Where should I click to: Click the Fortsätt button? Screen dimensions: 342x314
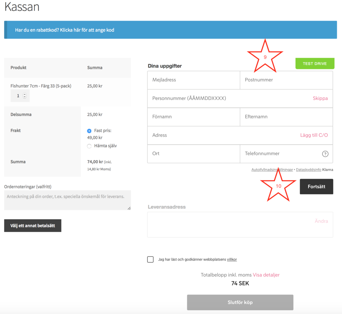click(x=316, y=187)
